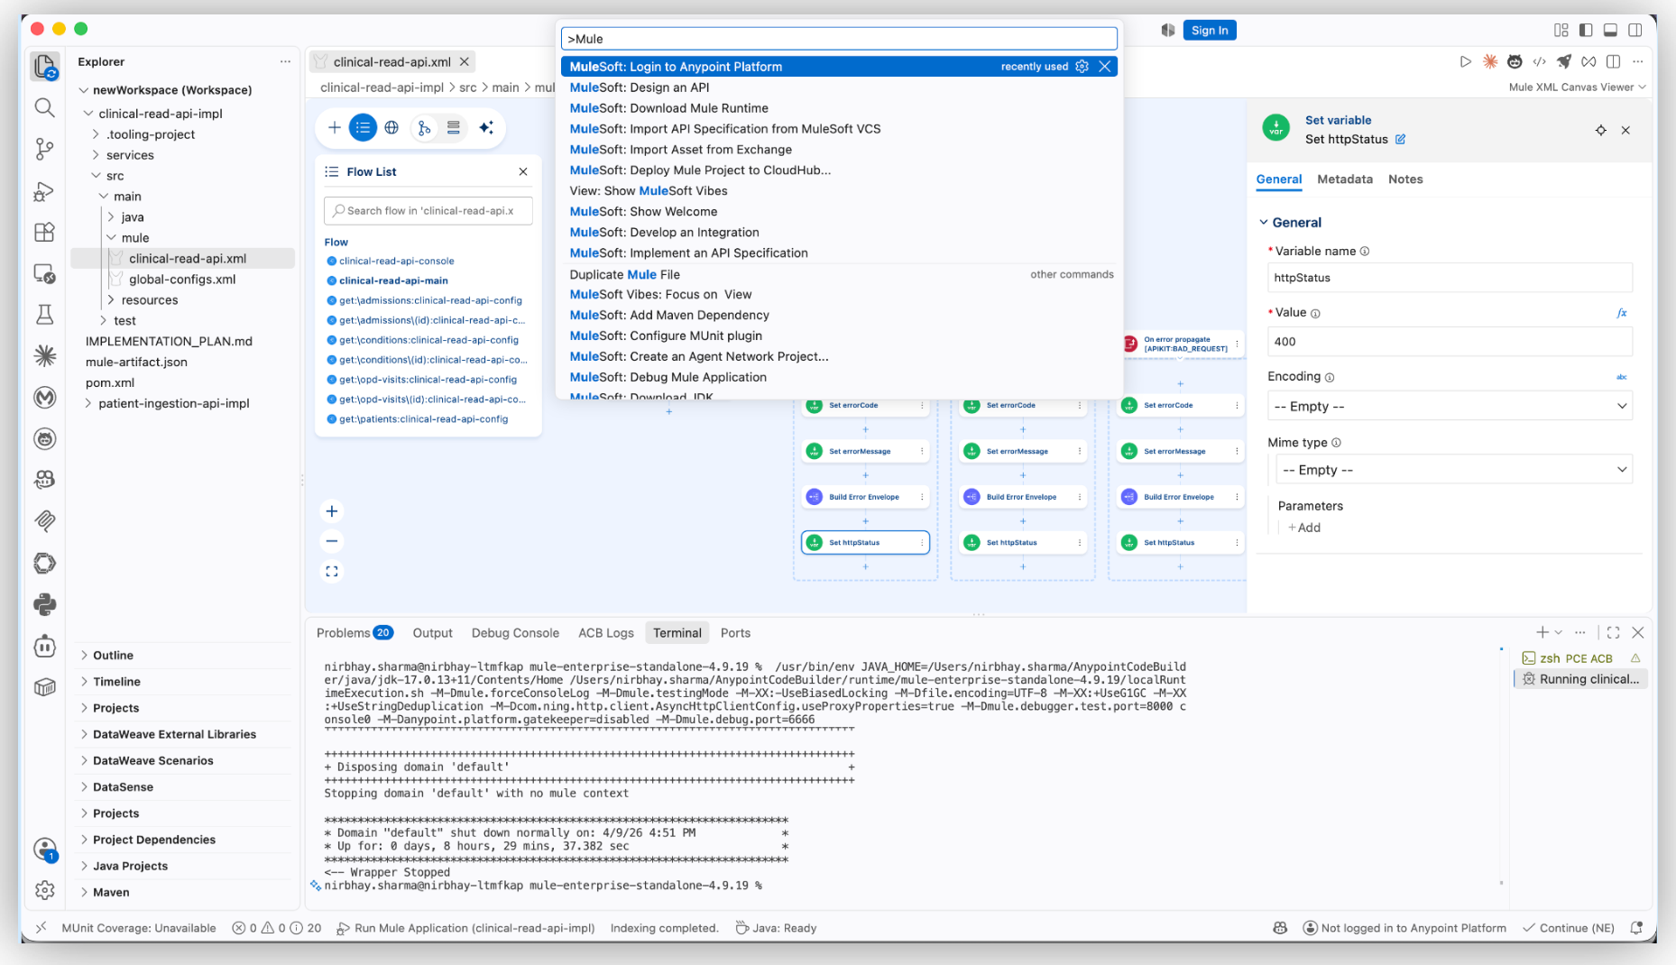
Task: Focus the Search flow input box
Action: [428, 211]
